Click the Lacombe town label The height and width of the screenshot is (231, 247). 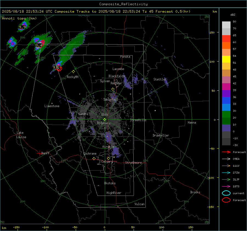(x=118, y=69)
